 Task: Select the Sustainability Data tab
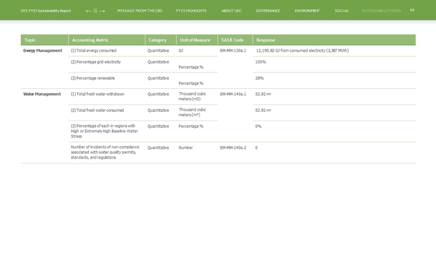tap(381, 11)
